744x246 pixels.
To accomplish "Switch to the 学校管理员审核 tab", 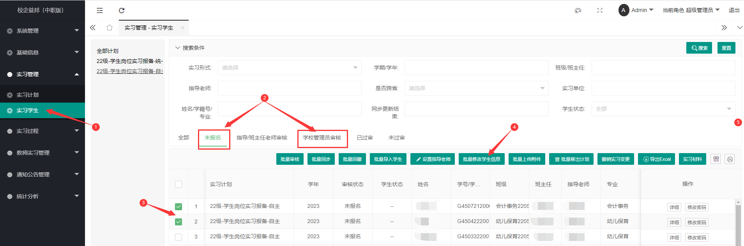I will tap(322, 138).
